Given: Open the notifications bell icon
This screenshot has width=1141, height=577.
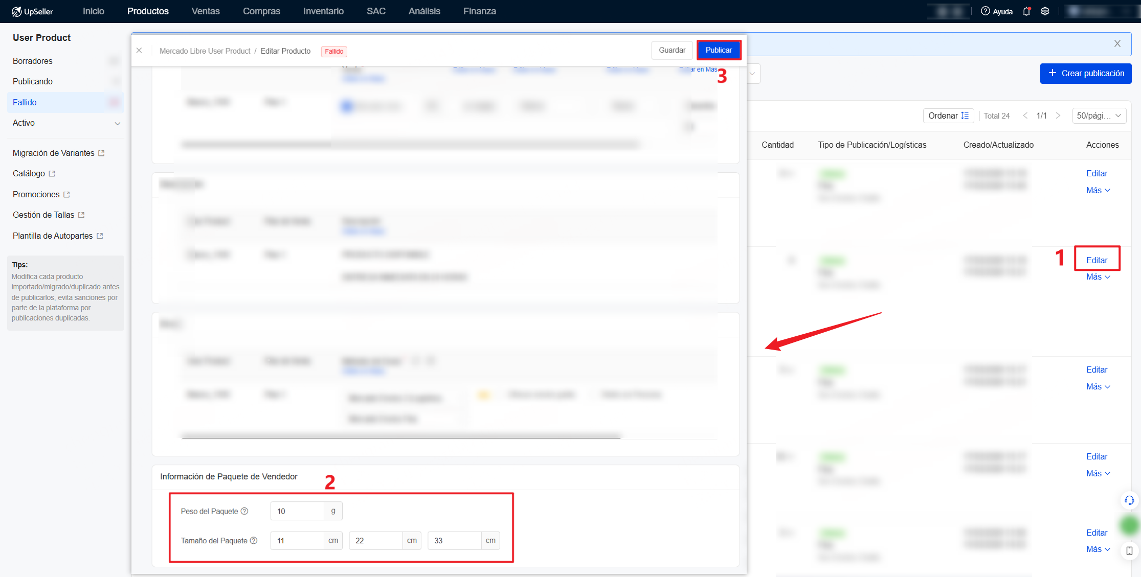Looking at the screenshot, I should [1026, 11].
